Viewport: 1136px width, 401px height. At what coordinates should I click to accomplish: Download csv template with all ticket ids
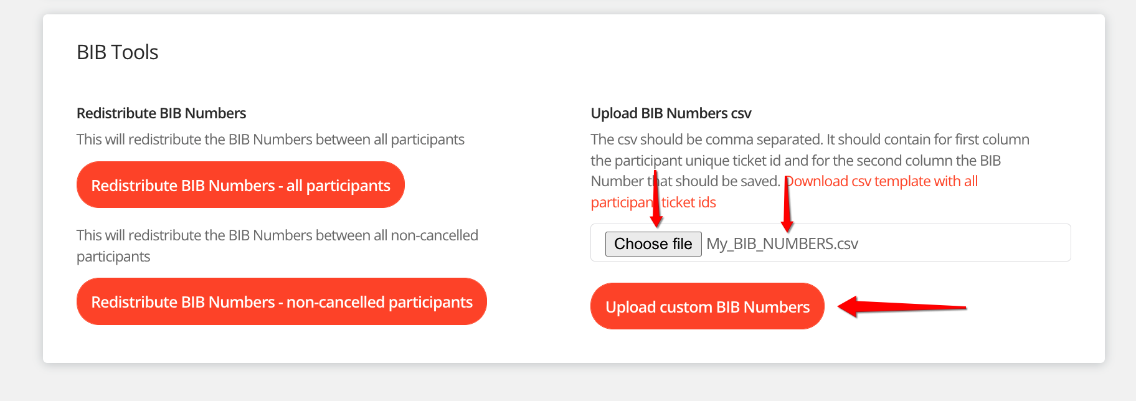[882, 181]
